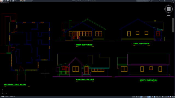This screenshot has height=98, width=175.
Task: Select the NORTH ELEVATION title text
Action: [85, 79]
